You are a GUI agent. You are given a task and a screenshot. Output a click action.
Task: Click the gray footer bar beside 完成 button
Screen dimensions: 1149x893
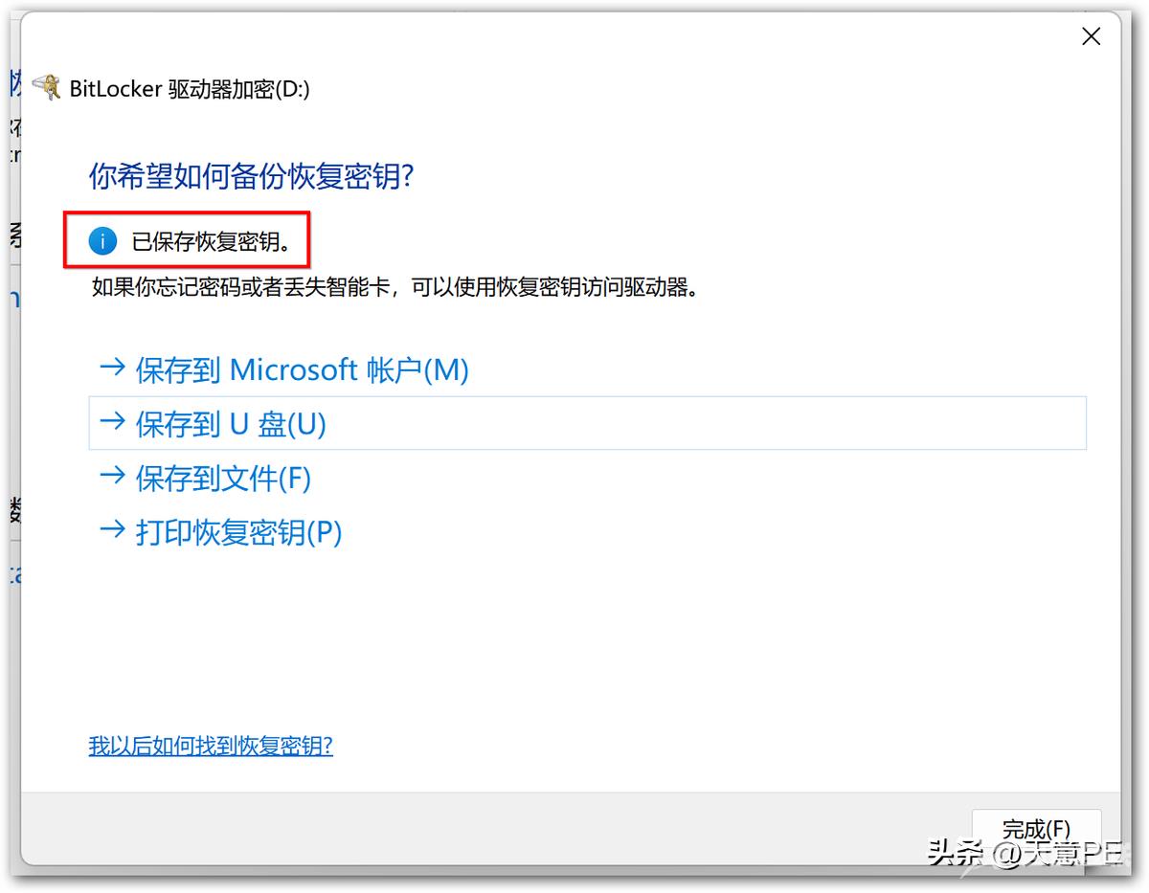tap(479, 829)
